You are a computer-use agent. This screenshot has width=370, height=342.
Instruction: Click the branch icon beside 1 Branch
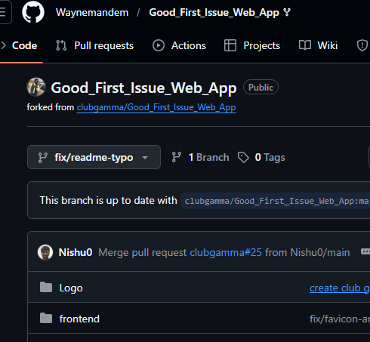click(x=177, y=157)
